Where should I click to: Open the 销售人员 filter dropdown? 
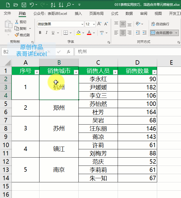[x=115, y=72]
